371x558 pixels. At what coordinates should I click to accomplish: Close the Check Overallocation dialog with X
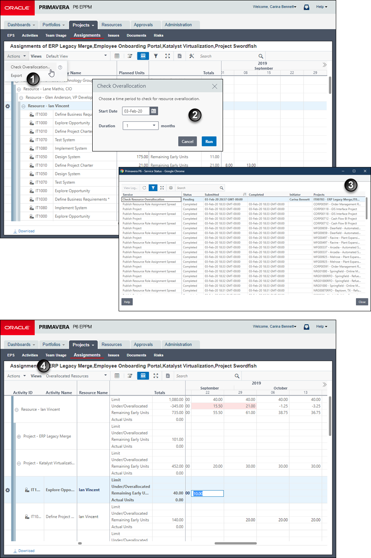point(215,86)
